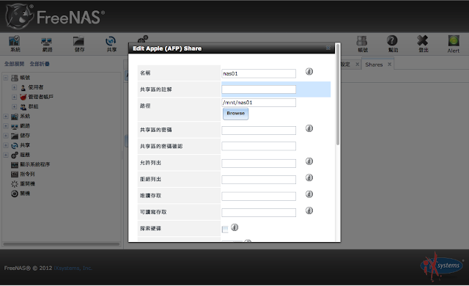The width and height of the screenshot is (469, 286).
Task: Click the FreeNAS logo in header
Action: coord(56,16)
